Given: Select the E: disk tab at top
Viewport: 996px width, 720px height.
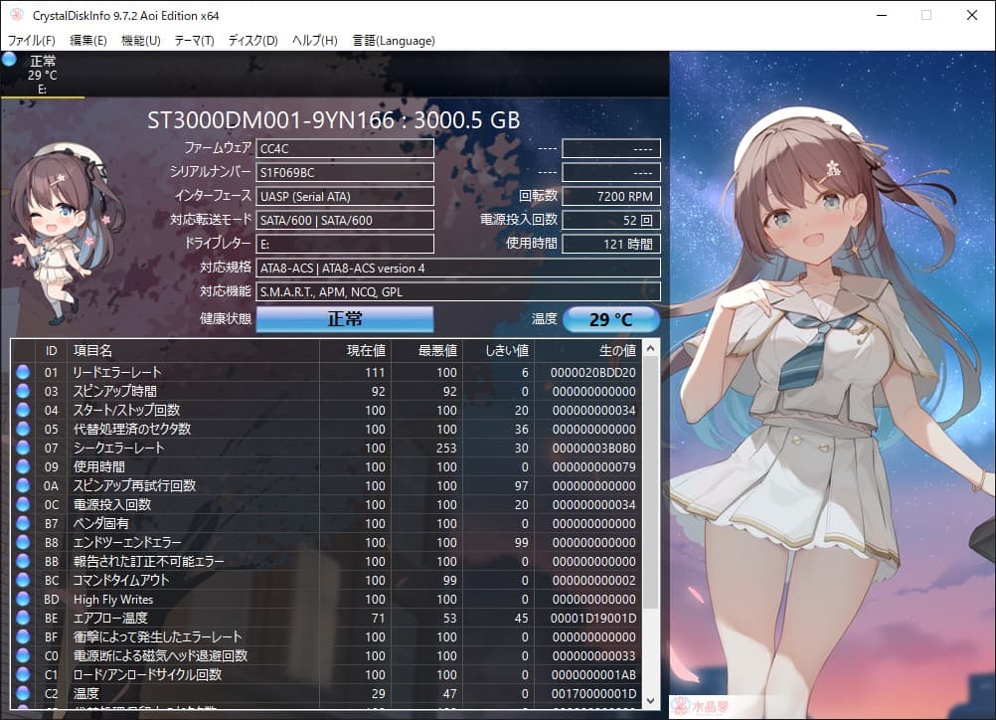Looking at the screenshot, I should (43, 75).
